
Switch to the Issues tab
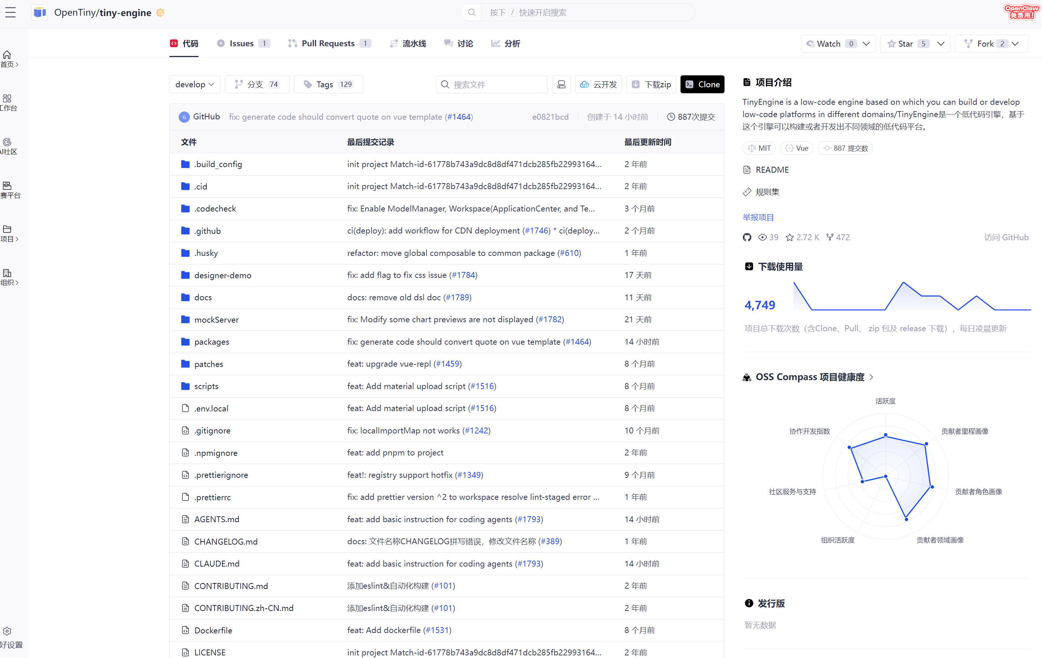coord(241,43)
